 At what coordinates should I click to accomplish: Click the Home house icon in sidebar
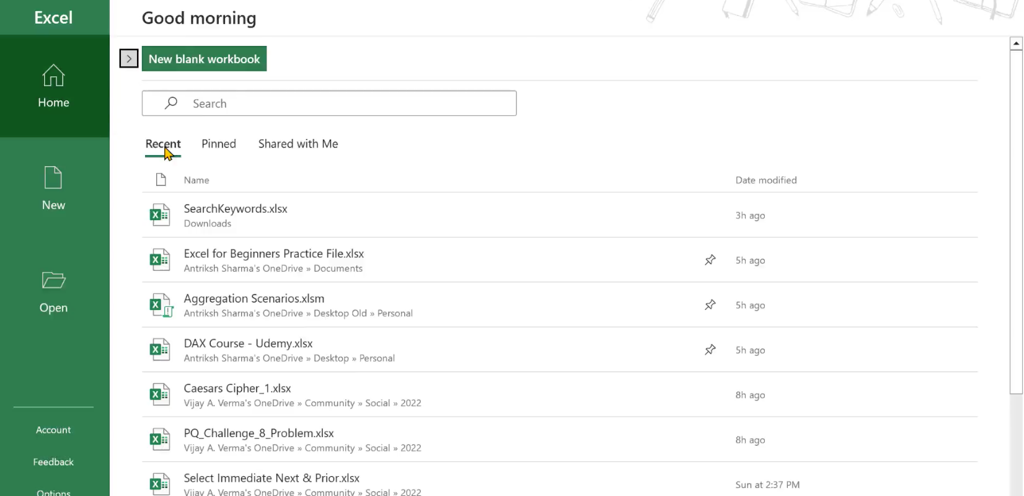click(x=53, y=76)
